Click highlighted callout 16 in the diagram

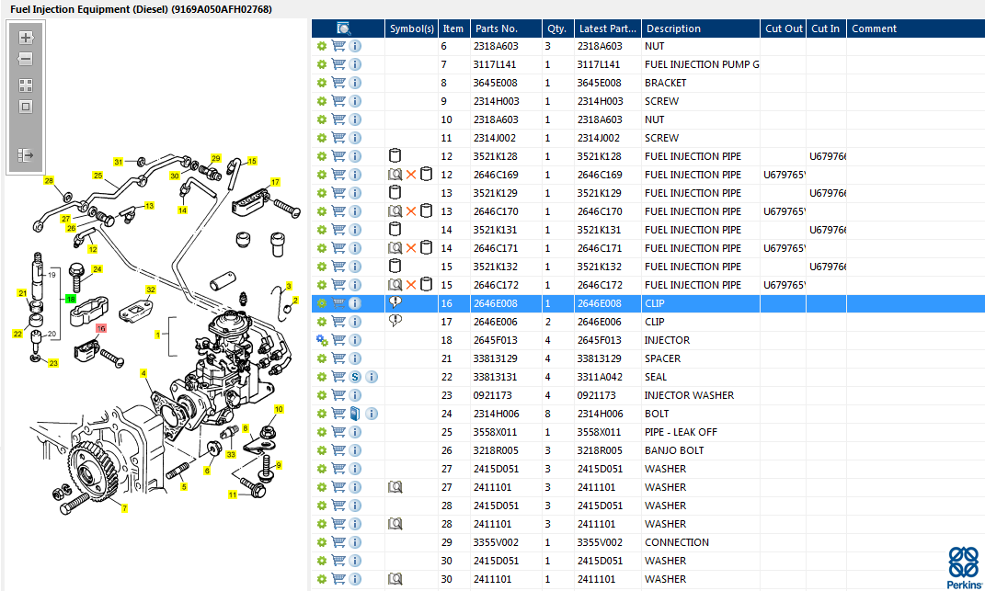101,328
